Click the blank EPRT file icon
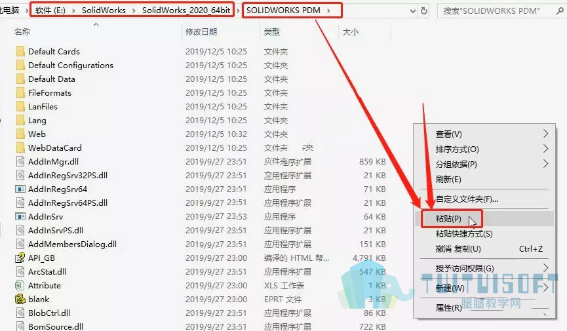The width and height of the screenshot is (567, 331). (x=20, y=299)
